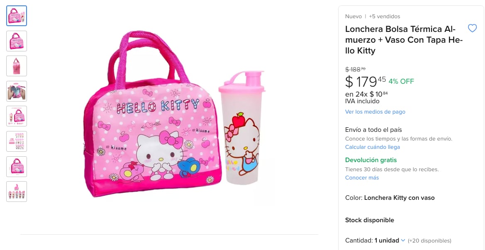Click Calcular cuándo llega link

pos(372,147)
